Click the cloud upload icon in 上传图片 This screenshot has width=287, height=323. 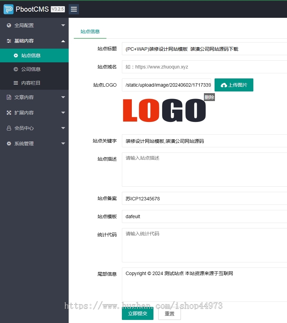[224, 85]
